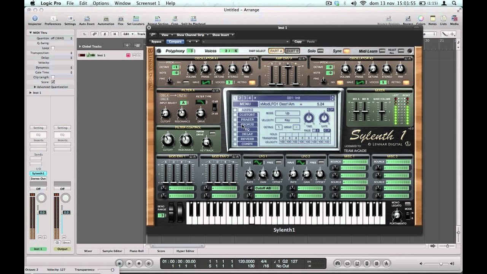487x274 pixels.
Task: Open the Colors palette icon
Action: [421, 19]
